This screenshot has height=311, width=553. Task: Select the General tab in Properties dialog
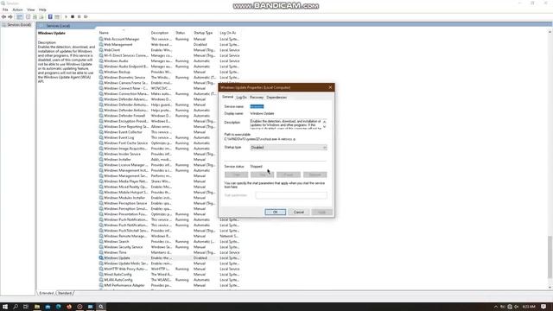click(227, 97)
